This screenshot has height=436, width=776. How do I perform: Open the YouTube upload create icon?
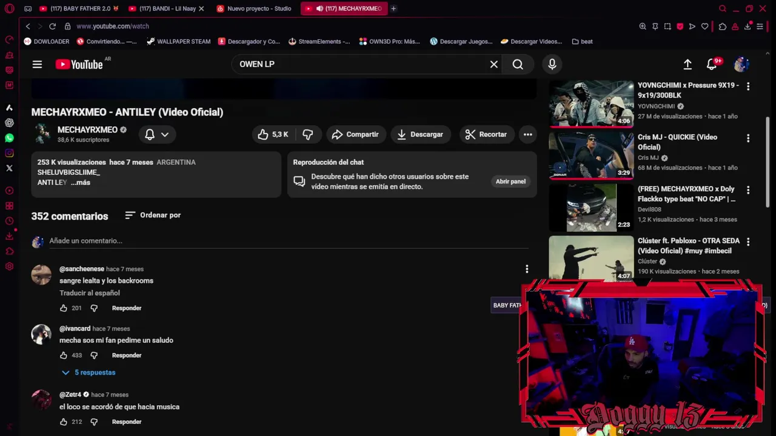(687, 64)
